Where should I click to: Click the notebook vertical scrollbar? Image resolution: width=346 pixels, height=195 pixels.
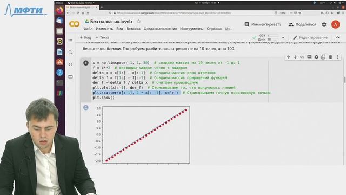(x=345, y=80)
